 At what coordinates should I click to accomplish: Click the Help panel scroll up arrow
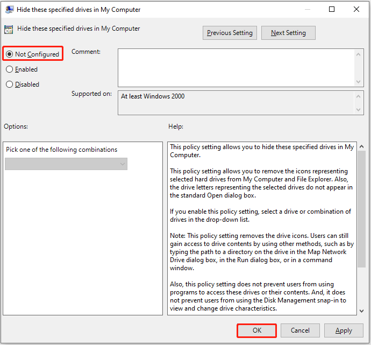pos(361,146)
